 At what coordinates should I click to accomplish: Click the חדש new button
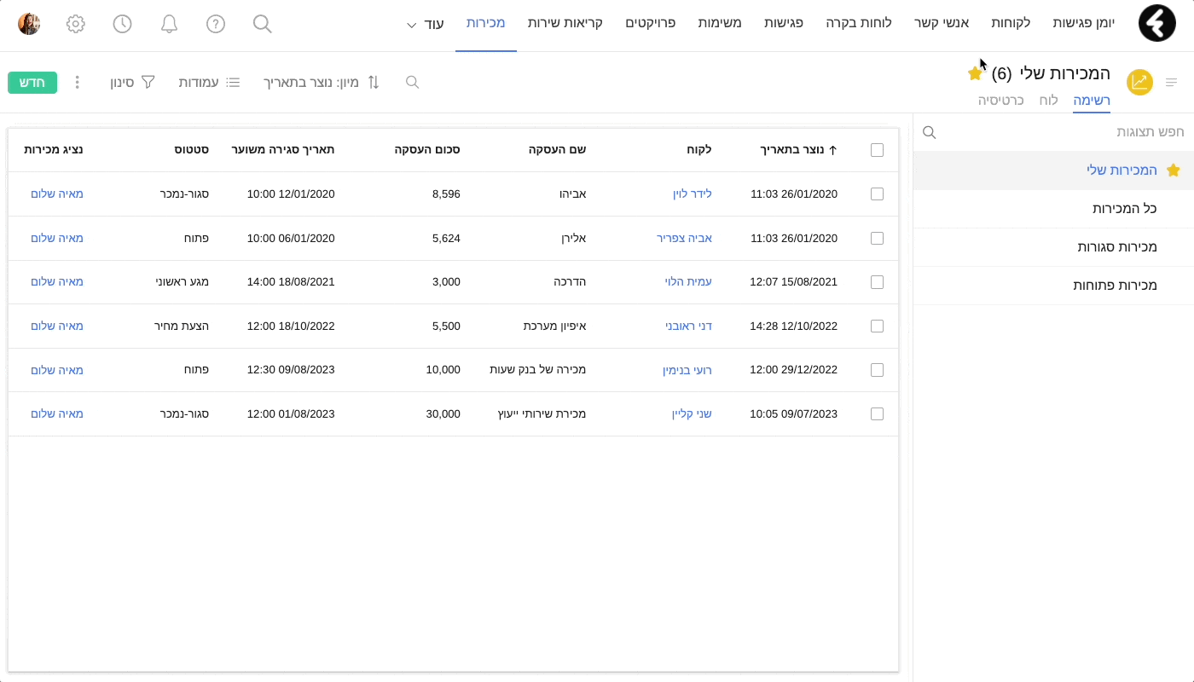(x=32, y=83)
